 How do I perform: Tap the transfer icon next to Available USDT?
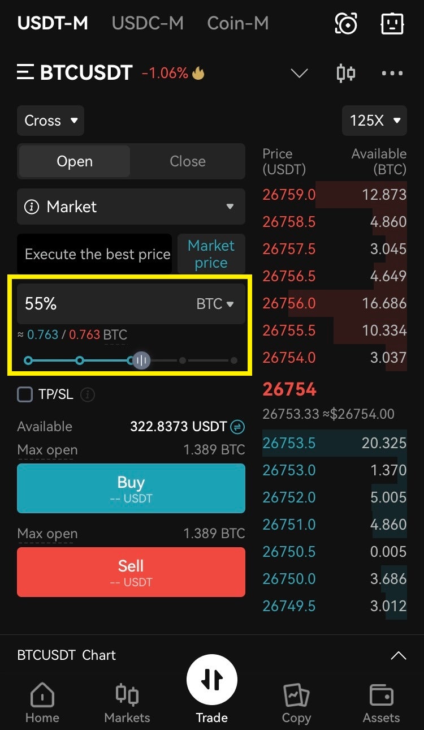coord(238,427)
